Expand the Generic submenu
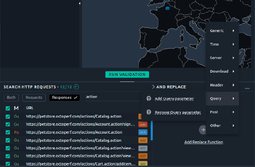 [222, 31]
